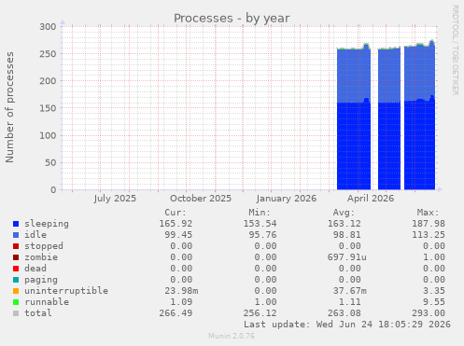Click the 'April 2026' x-axis label
Image resolution: width=464 pixels, height=346 pixels.
[371, 199]
